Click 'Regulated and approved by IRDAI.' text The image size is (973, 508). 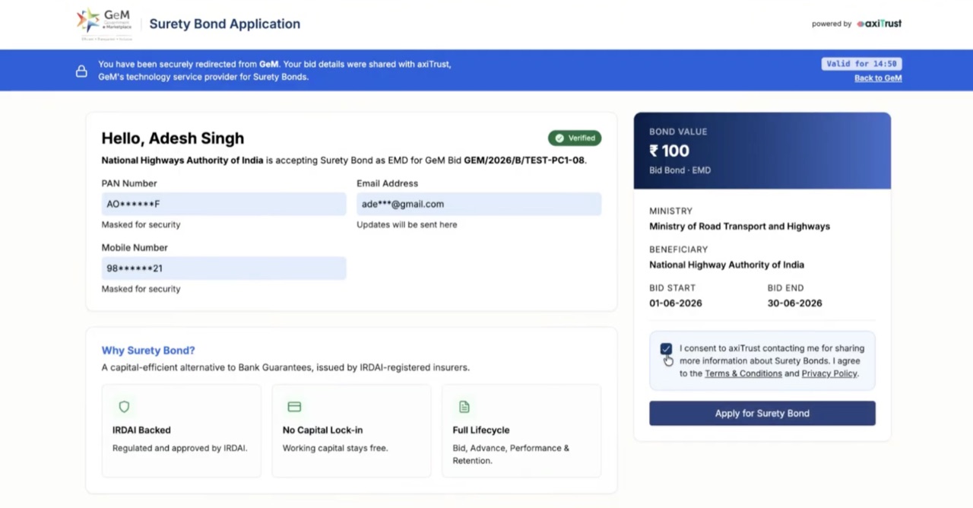(x=179, y=449)
